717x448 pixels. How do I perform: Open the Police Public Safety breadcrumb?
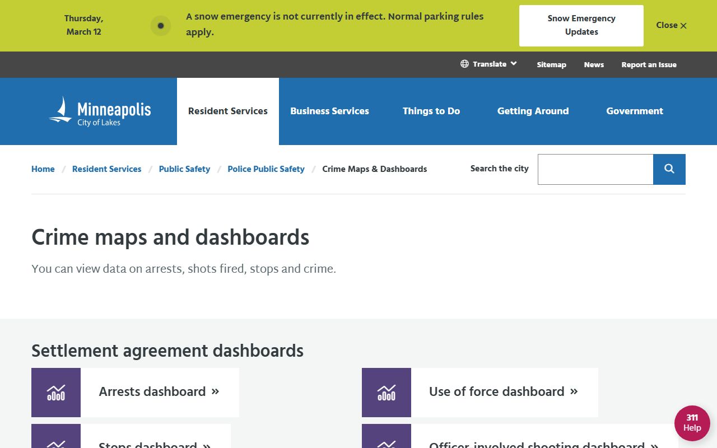[266, 169]
